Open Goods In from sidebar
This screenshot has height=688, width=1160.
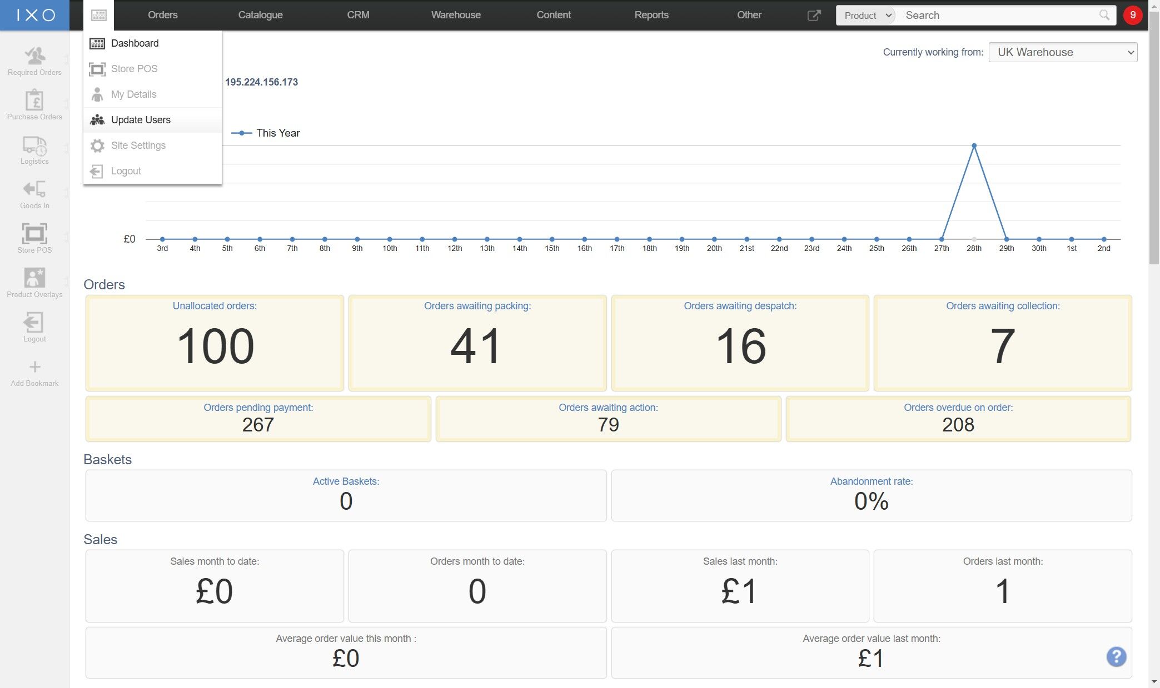point(34,193)
